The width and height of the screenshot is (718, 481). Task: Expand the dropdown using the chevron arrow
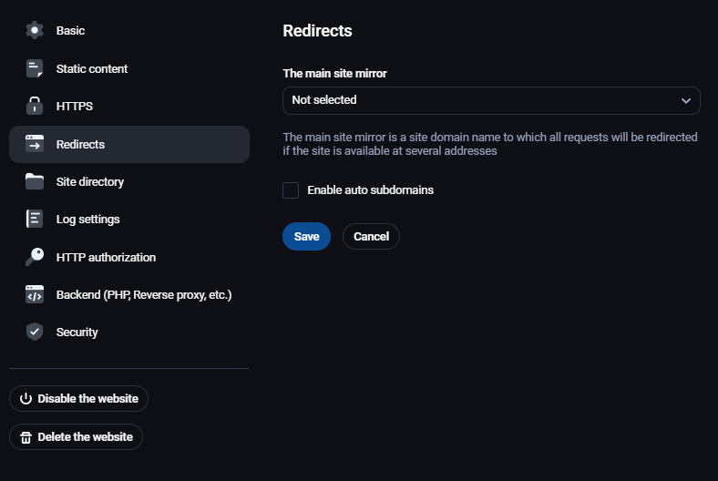coord(686,100)
